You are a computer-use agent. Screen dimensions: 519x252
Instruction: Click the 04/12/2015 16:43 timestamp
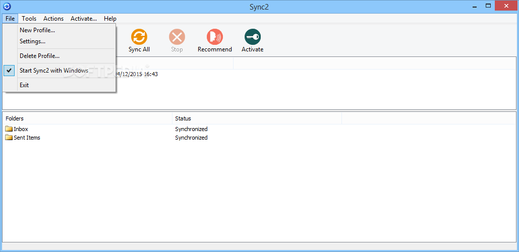pos(137,75)
